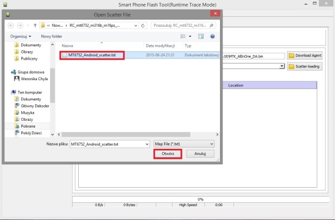Click the sidebar scroll down arrow
335x220 pixels.
point(52,135)
